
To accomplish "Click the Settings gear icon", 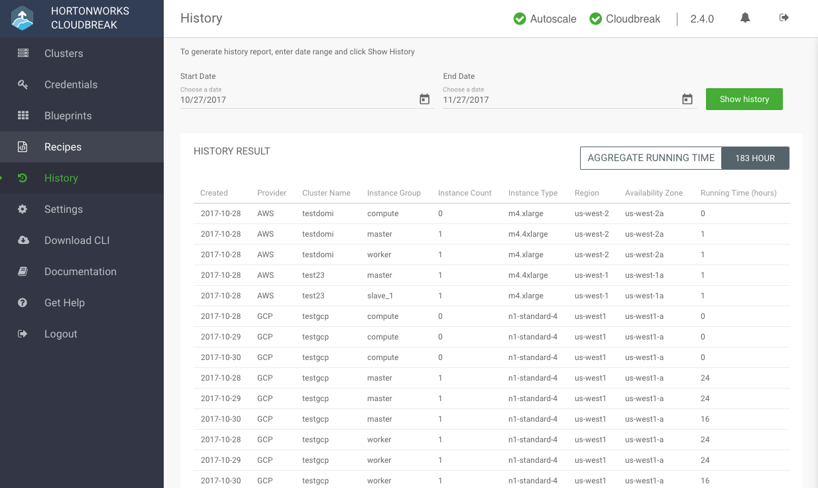I will (23, 209).
